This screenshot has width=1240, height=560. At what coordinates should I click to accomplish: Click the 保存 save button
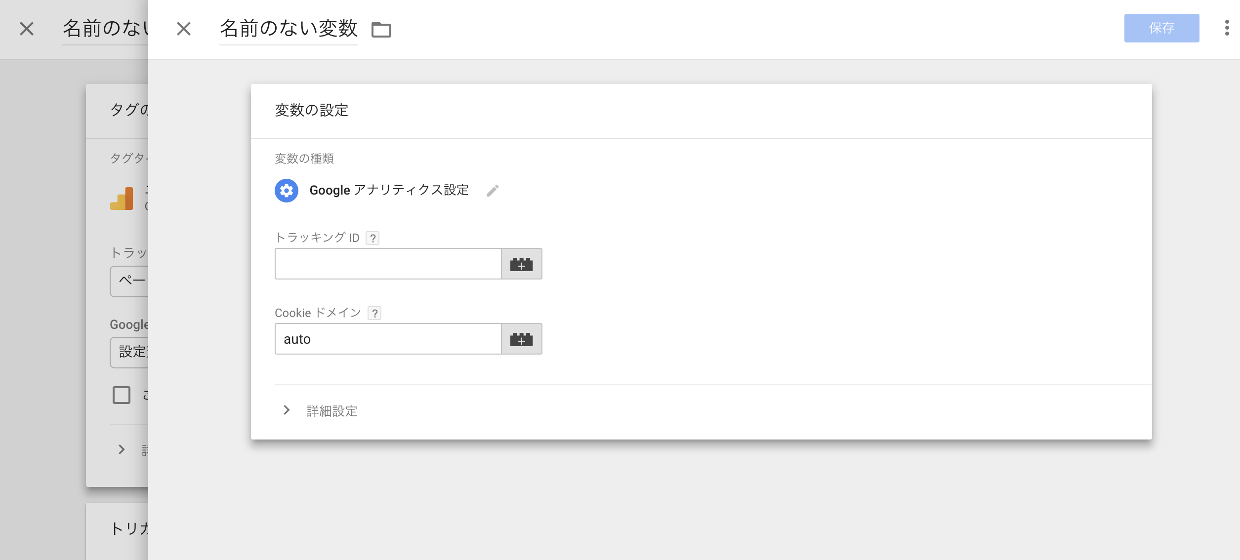[x=1161, y=28]
